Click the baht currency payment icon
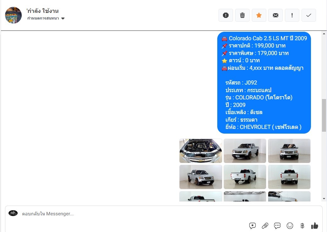This screenshot has width=327, height=232. [302, 225]
